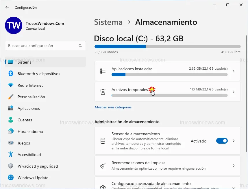The width and height of the screenshot is (248, 189).
Task: Open Privacidad y seguridad shield icon
Action: (x=11, y=166)
